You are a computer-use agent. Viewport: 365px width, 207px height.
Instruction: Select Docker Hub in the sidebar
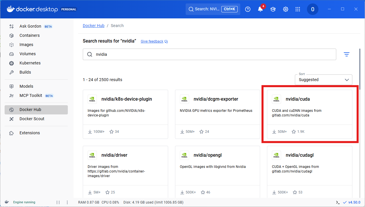[x=36, y=110]
